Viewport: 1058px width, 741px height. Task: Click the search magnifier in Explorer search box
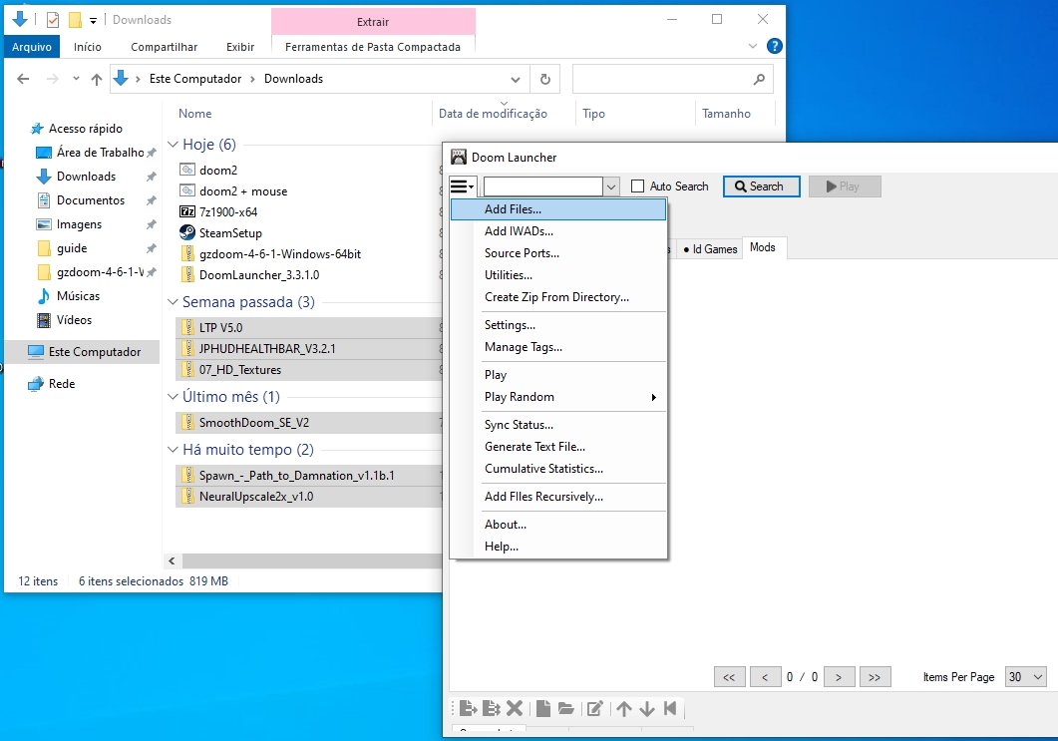tap(759, 79)
